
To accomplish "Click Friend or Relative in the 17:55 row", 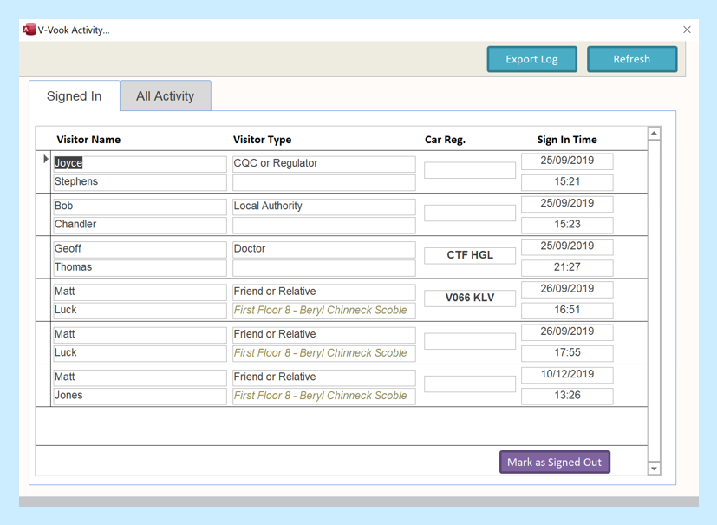I will click(x=324, y=335).
